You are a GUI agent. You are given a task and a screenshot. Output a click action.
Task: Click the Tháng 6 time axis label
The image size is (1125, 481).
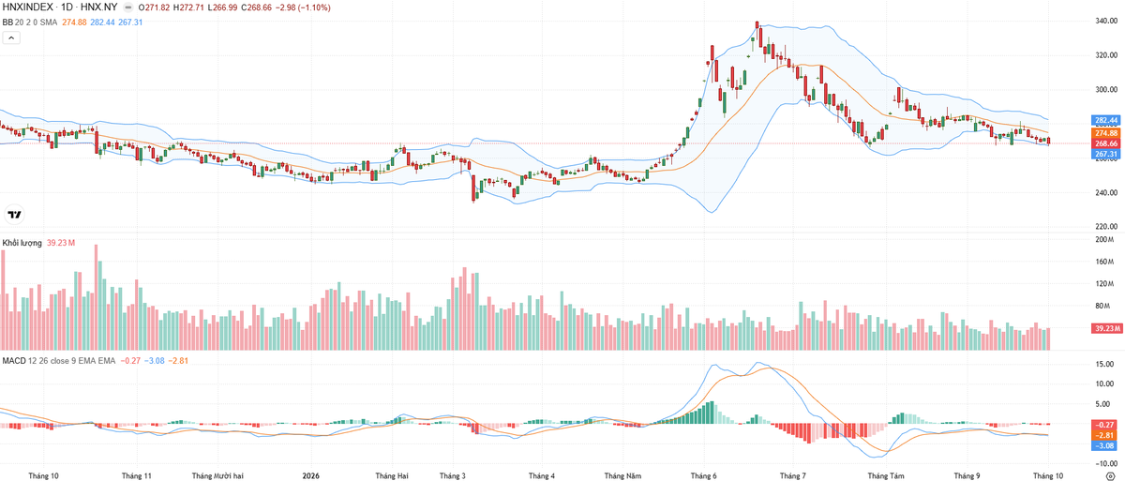click(703, 475)
